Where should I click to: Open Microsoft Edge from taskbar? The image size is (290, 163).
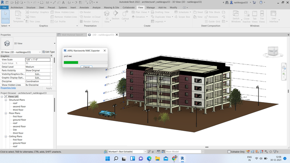(149, 158)
